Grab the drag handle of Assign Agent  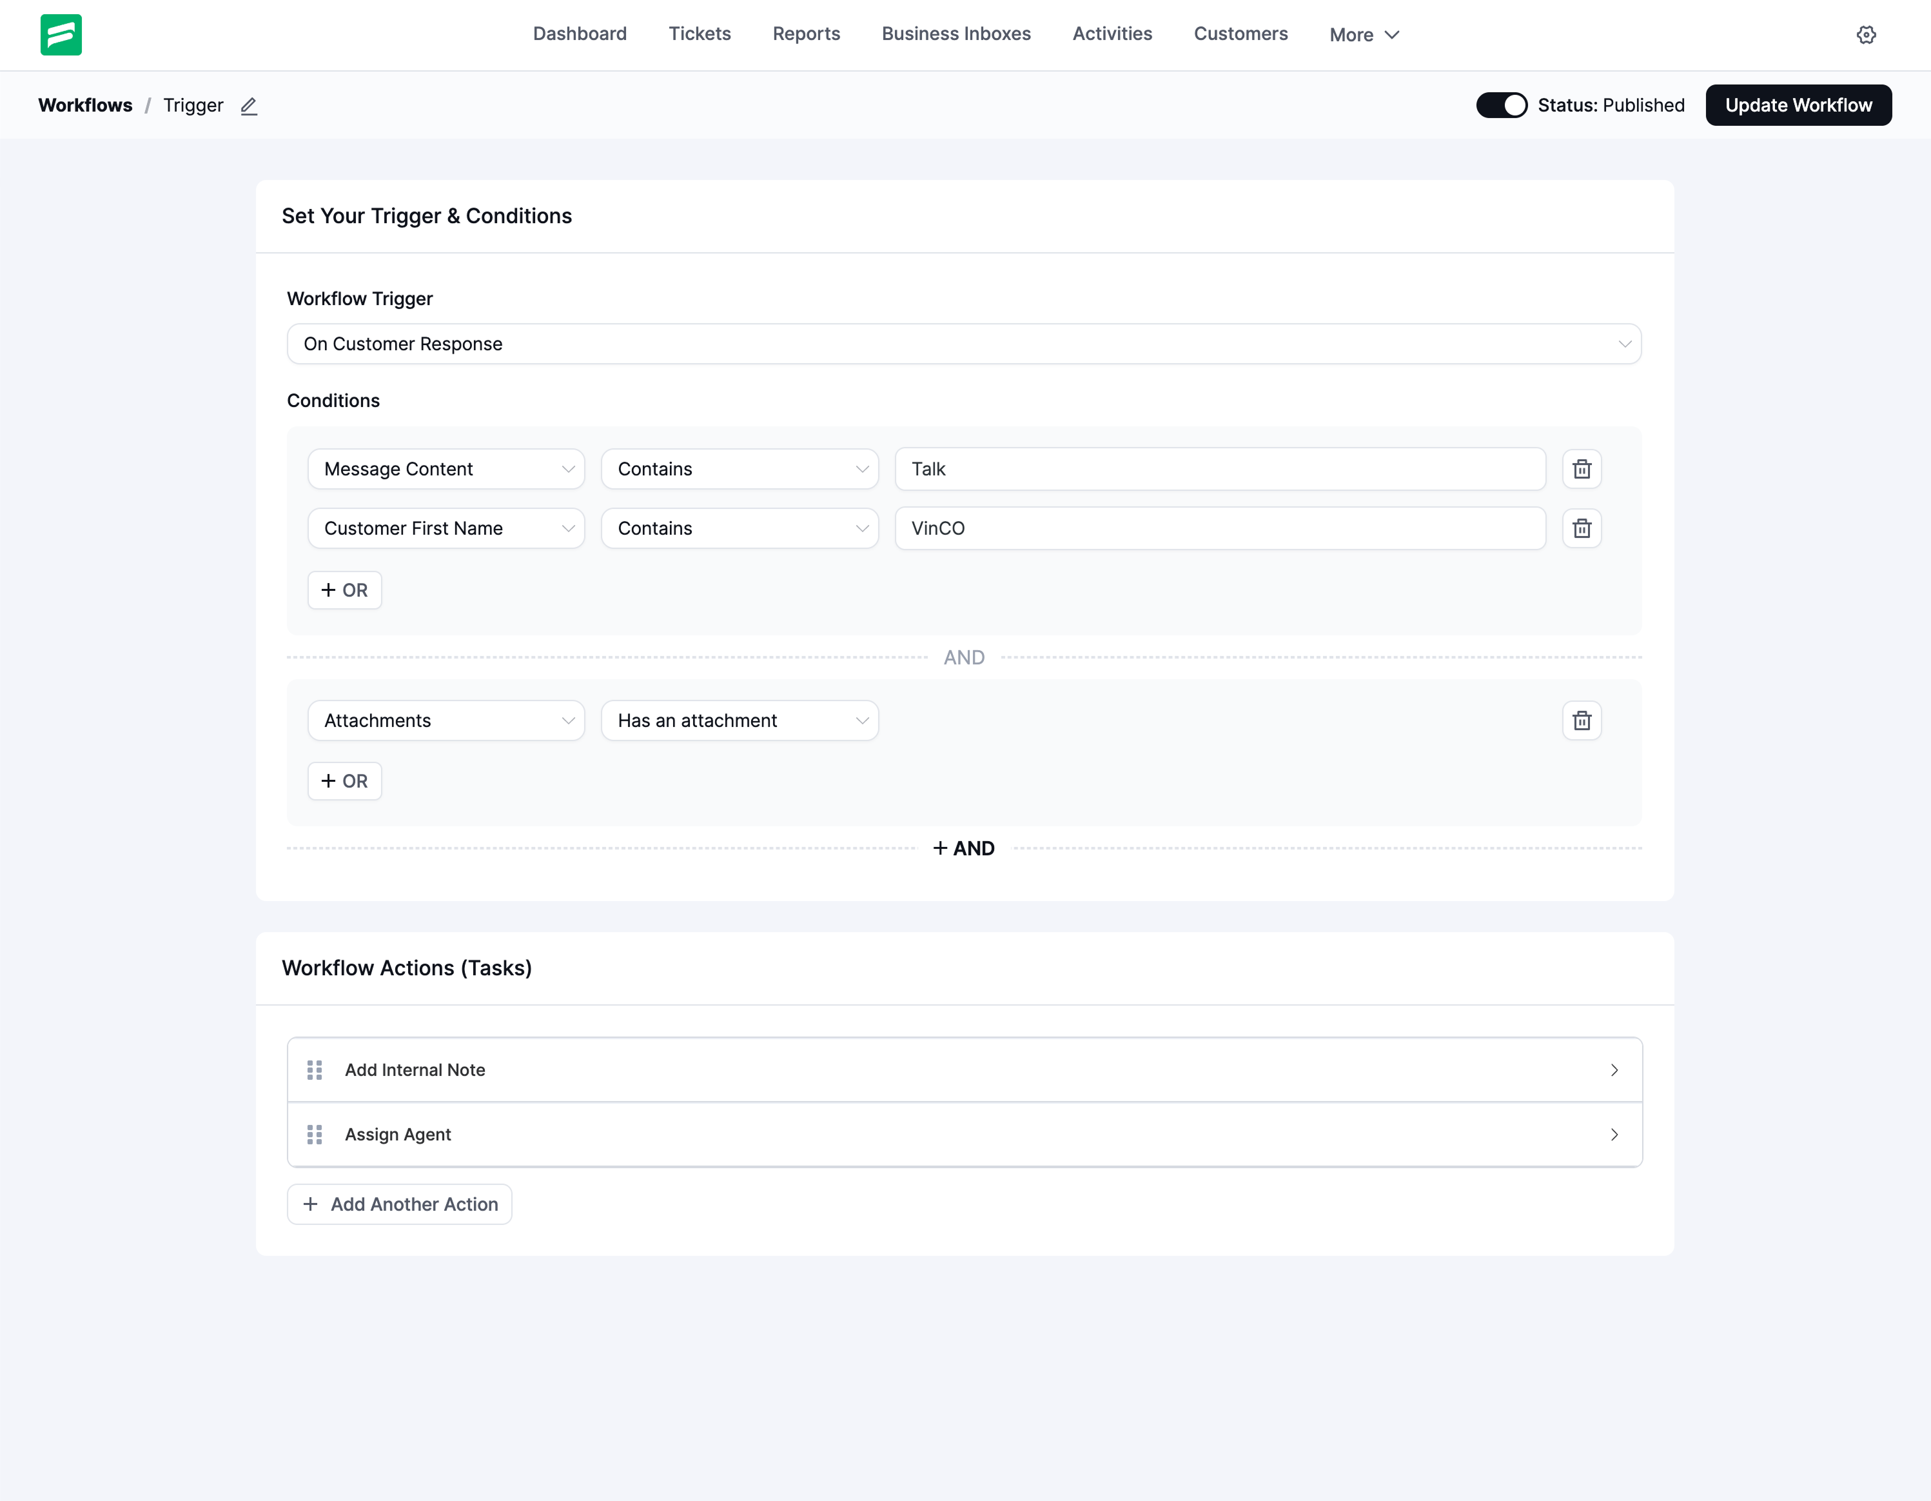point(314,1134)
